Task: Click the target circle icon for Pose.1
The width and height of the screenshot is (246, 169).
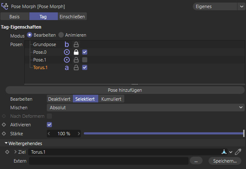Action: click(x=67, y=60)
